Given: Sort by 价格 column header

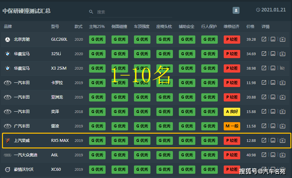Looking at the screenshot, I should 250,26.
